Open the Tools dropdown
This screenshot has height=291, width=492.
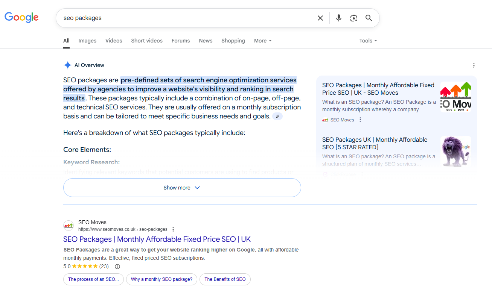point(368,41)
